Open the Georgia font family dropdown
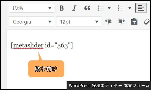This screenshot has height=90, width=151. pos(31,22)
